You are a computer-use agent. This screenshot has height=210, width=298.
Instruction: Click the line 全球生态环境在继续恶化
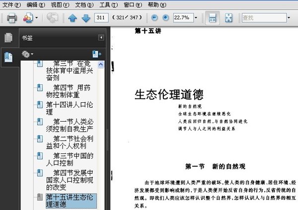[x=204, y=114]
